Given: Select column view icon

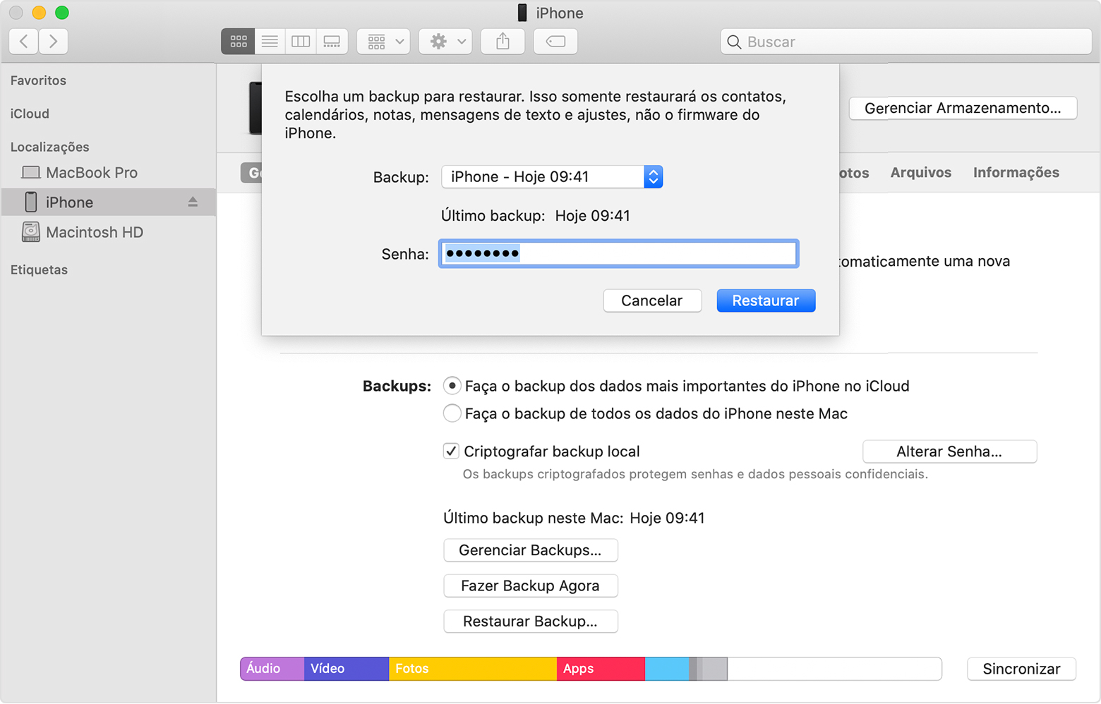Looking at the screenshot, I should coord(301,42).
